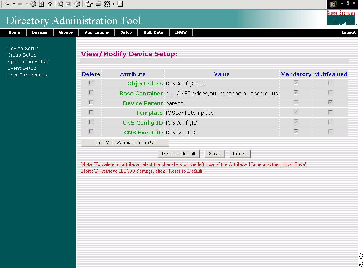Open the Back button history dropdown arrow
This screenshot has width=364, height=268.
click(x=14, y=4)
